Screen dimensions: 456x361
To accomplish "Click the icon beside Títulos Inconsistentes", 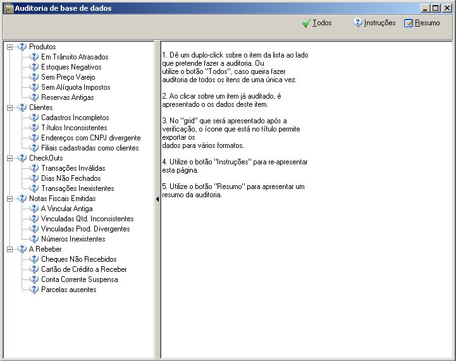I will [x=34, y=128].
